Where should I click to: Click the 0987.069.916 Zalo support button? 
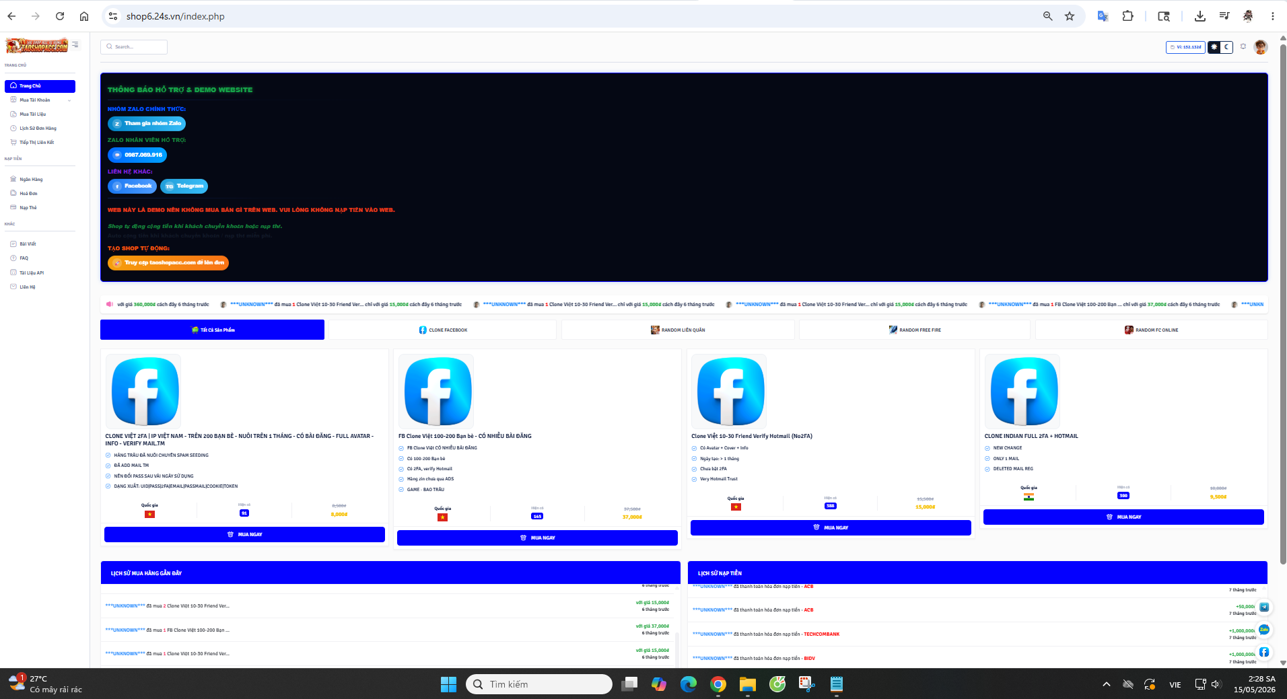click(x=137, y=155)
